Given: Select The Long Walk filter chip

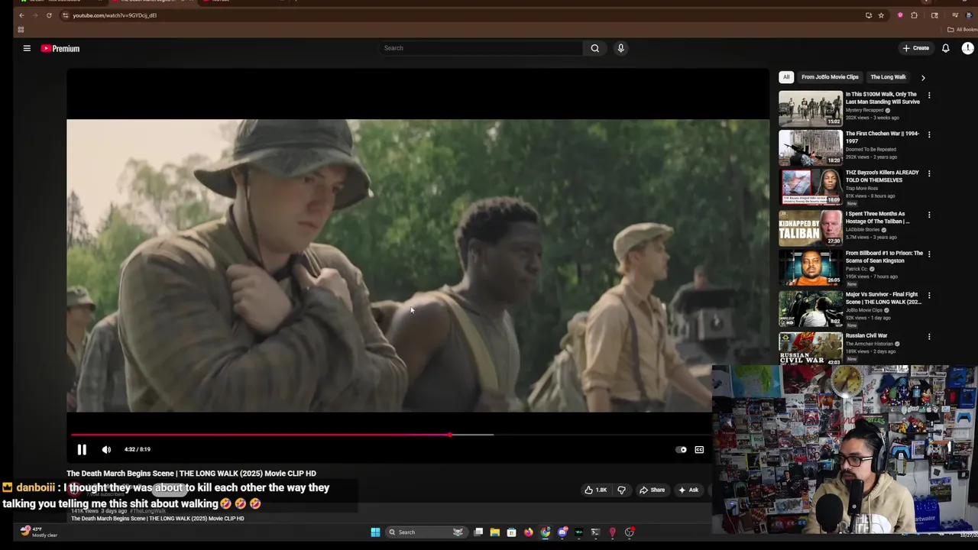Looking at the screenshot, I should click(888, 77).
